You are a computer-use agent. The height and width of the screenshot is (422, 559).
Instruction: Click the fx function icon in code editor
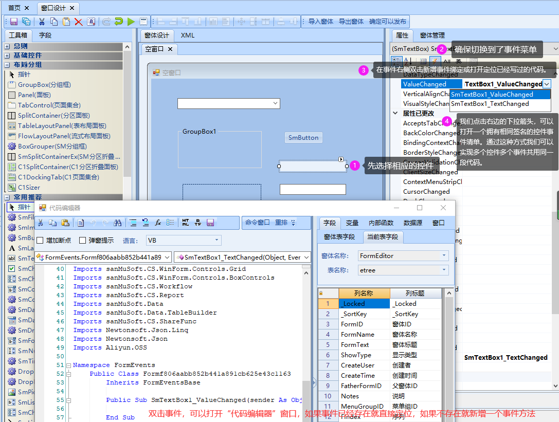click(158, 223)
